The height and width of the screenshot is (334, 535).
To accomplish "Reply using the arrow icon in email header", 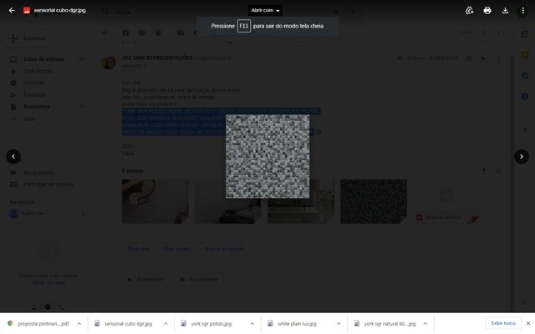I will [x=483, y=58].
